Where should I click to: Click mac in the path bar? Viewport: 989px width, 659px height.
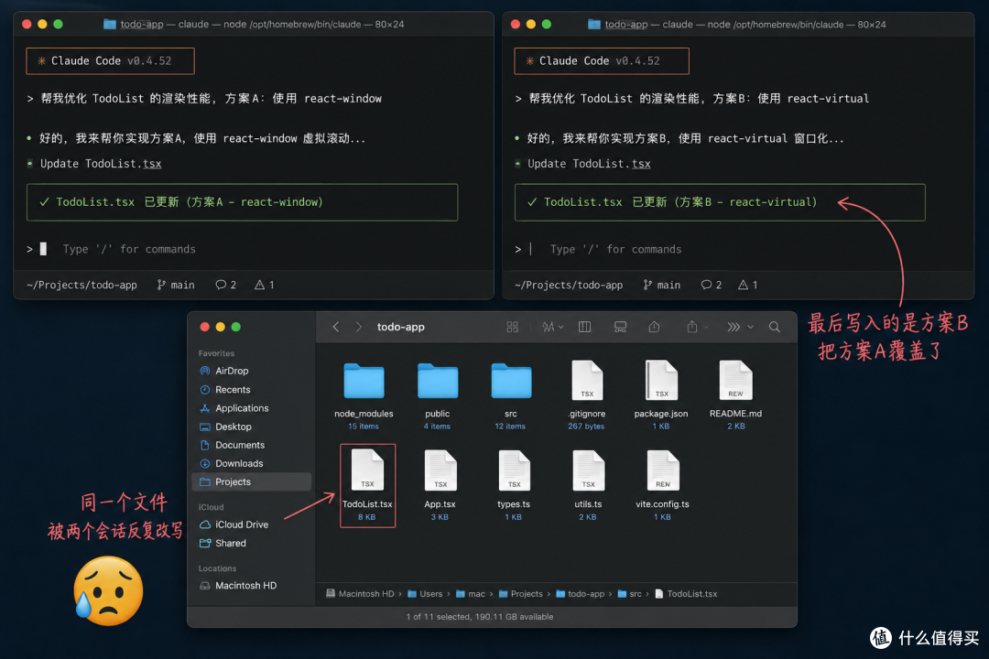tap(471, 593)
